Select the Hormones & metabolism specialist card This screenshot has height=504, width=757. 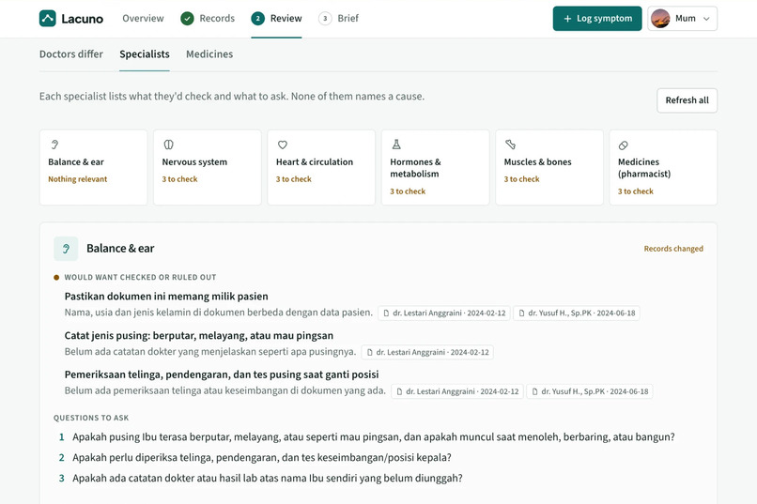pos(435,167)
